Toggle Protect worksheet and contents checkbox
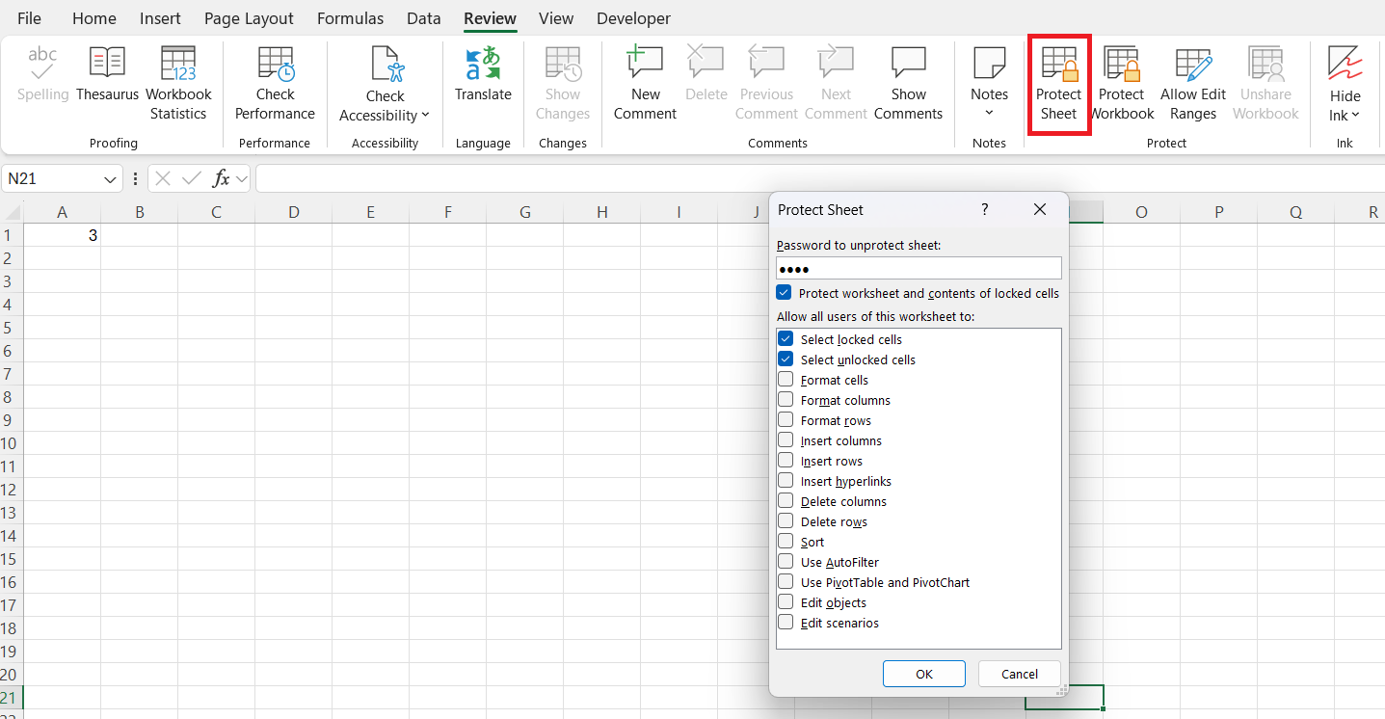Image resolution: width=1385 pixels, height=719 pixels. [784, 293]
